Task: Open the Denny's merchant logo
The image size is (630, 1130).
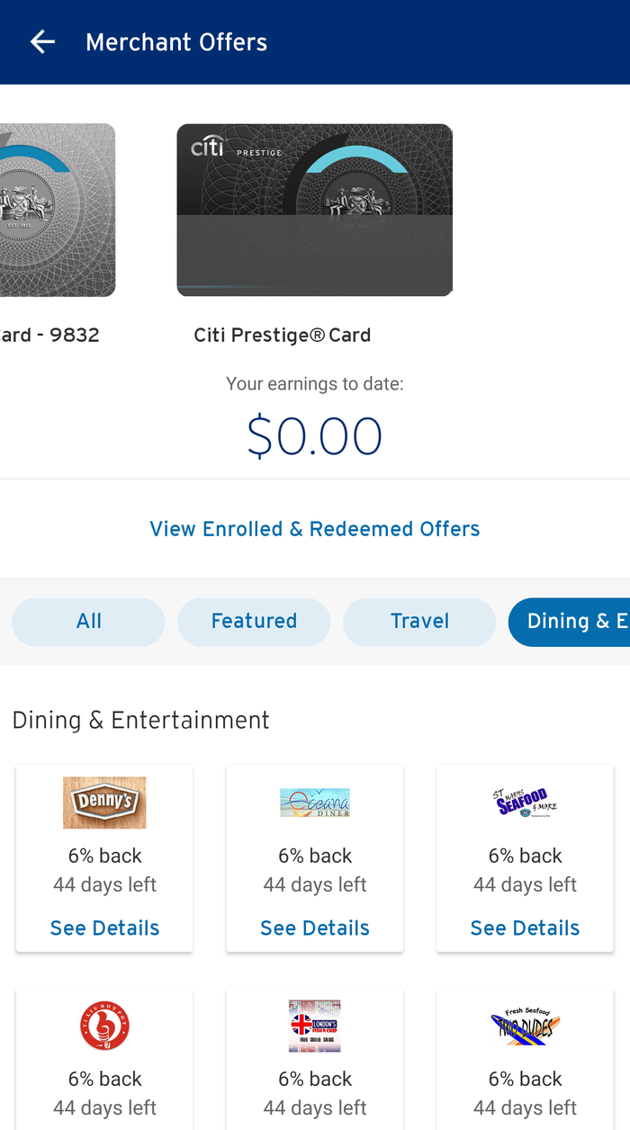Action: 104,803
